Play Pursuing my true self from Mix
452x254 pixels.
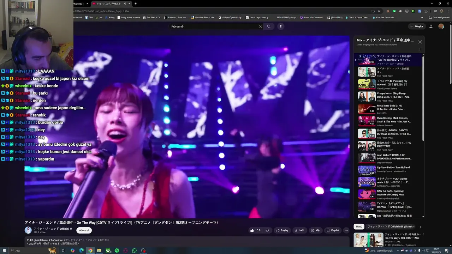pos(385,84)
